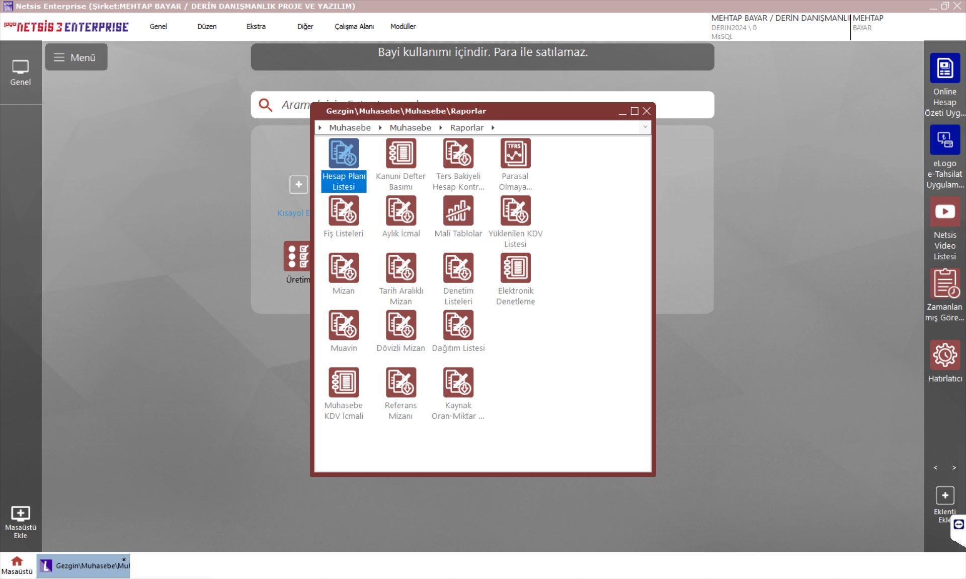
Task: Open the Mali Tablolar icon
Action: [458, 211]
